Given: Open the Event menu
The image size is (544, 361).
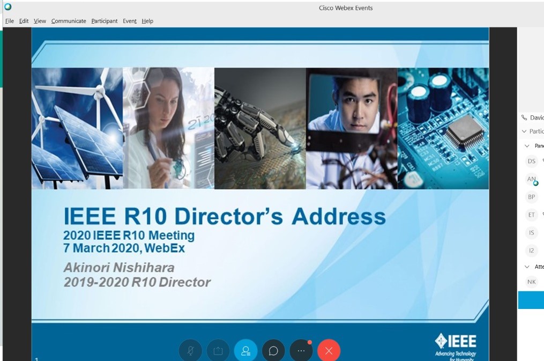Looking at the screenshot, I should [x=129, y=21].
